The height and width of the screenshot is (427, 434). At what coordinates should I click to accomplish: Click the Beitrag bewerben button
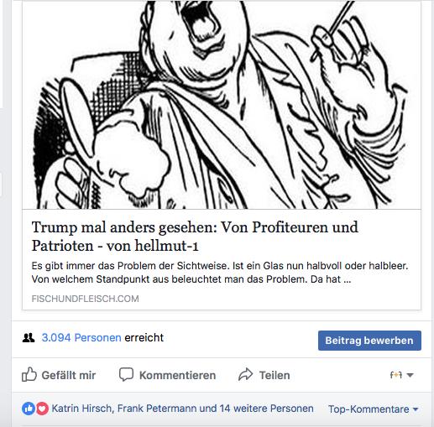369,341
